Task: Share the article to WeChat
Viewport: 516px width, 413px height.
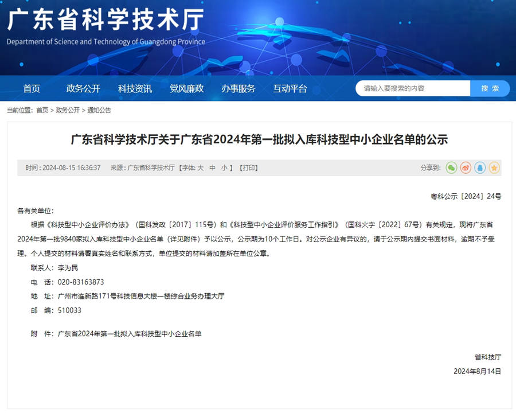Action: pyautogui.click(x=451, y=167)
